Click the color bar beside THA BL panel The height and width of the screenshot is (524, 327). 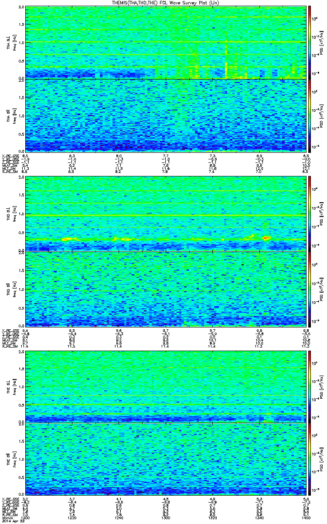tap(310, 42)
